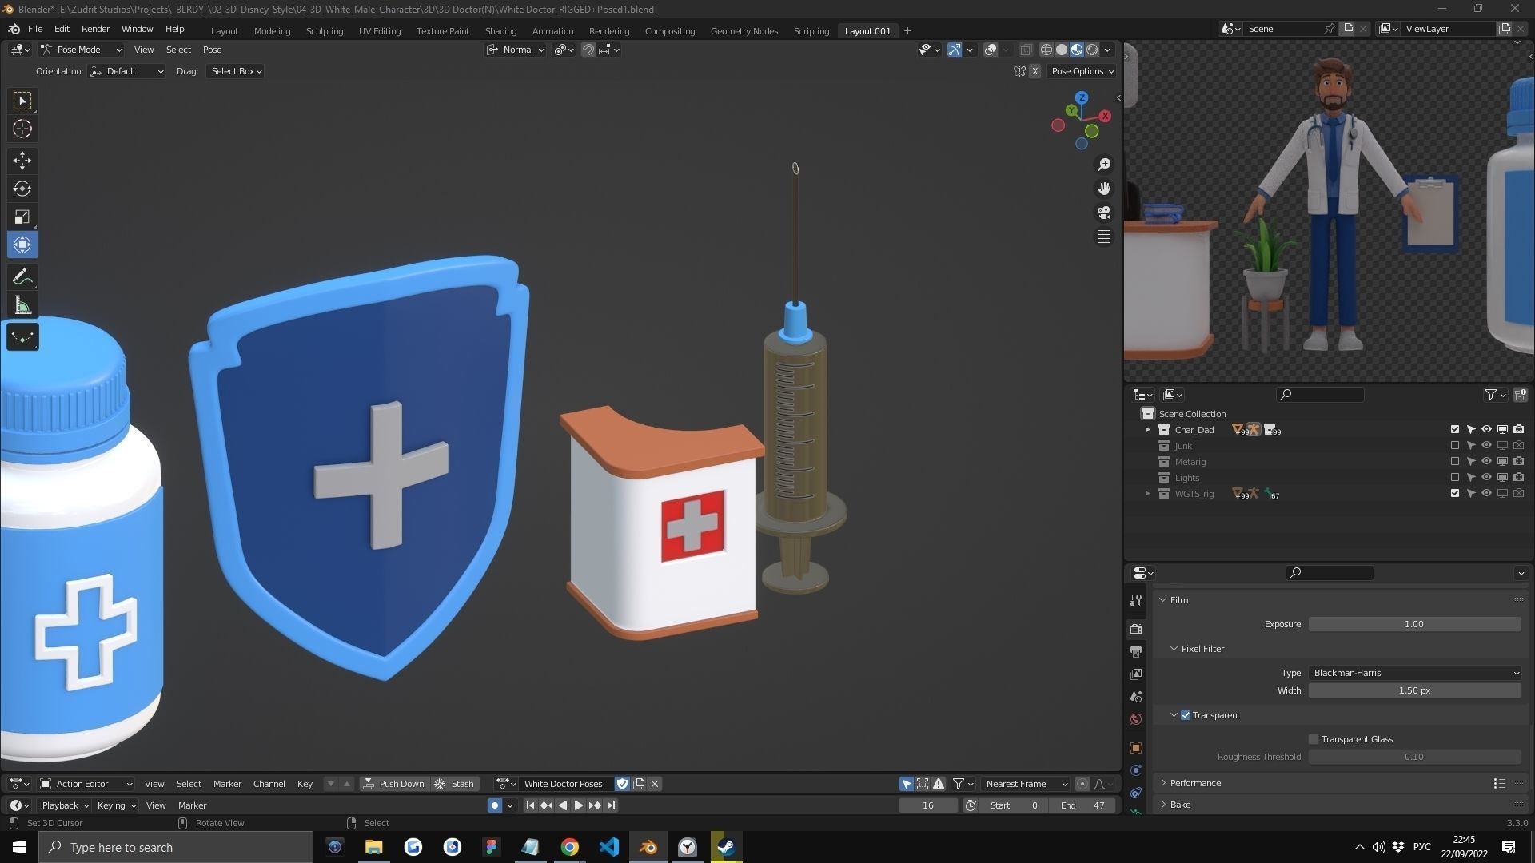This screenshot has height=863, width=1535.
Task: Switch to orthographic view with the grid icon
Action: click(x=1104, y=237)
